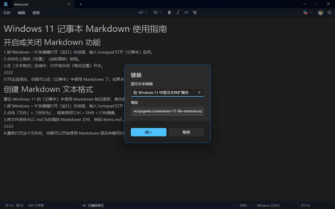This screenshot has height=209, width=335.
Task: Click the clear formatting icon
Action: (195, 13)
